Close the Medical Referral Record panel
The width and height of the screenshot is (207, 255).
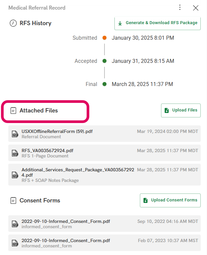pos(196,8)
